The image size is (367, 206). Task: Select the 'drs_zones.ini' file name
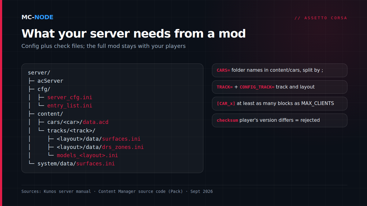[123, 147]
